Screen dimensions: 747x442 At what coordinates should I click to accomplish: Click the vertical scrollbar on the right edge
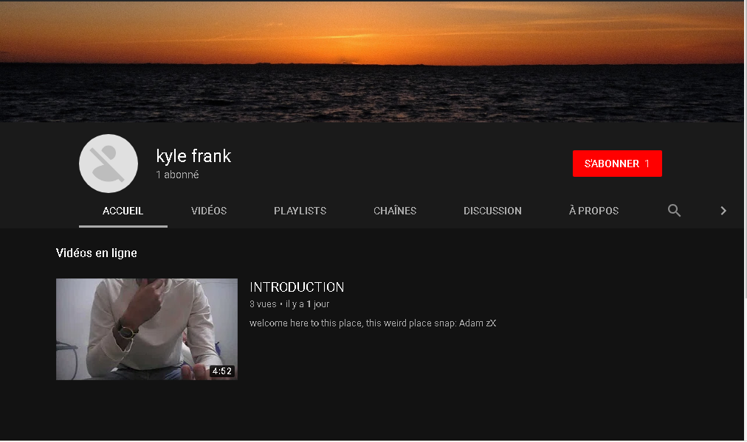(745, 150)
